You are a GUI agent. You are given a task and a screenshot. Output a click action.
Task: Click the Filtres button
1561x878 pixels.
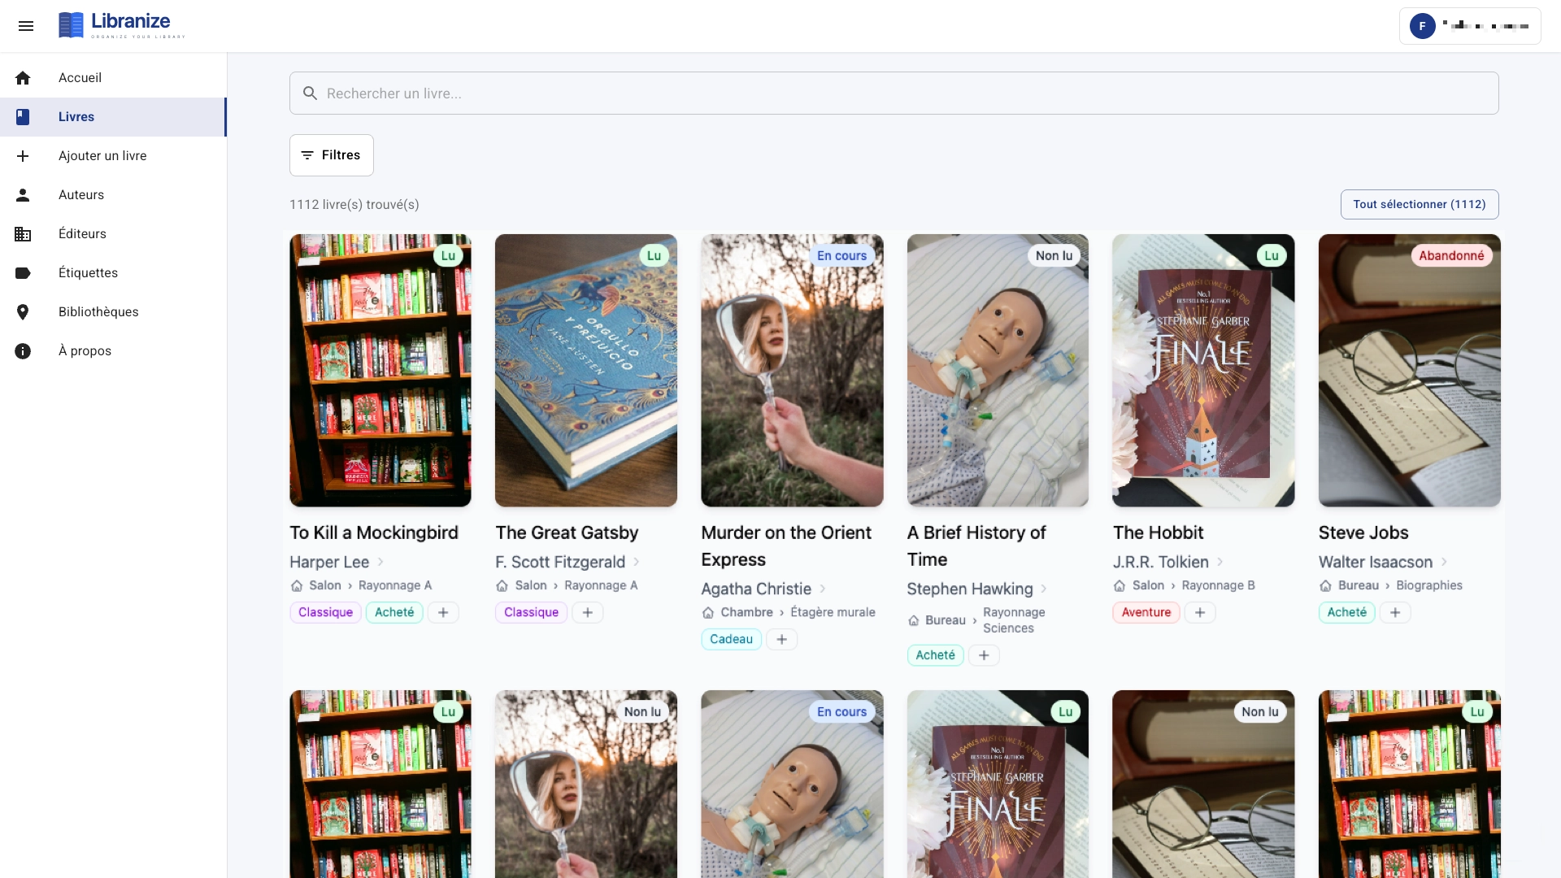331,154
